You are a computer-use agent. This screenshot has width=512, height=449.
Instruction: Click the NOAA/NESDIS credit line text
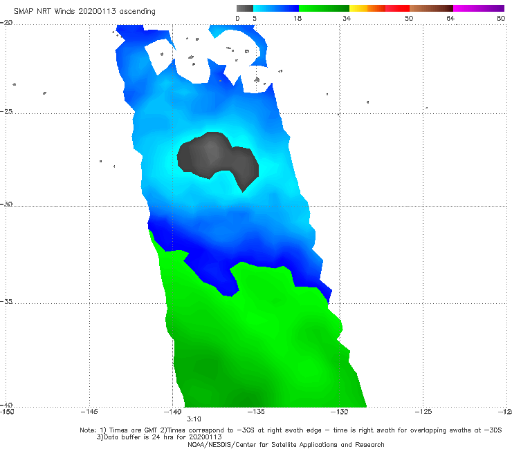tap(286, 445)
